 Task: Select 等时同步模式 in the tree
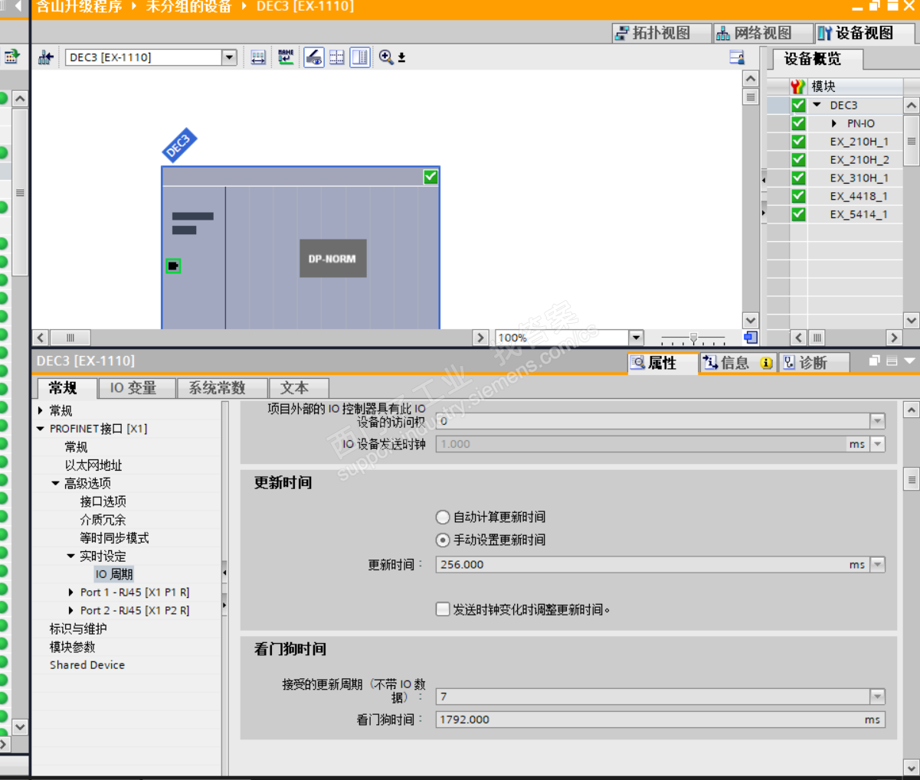pos(115,538)
